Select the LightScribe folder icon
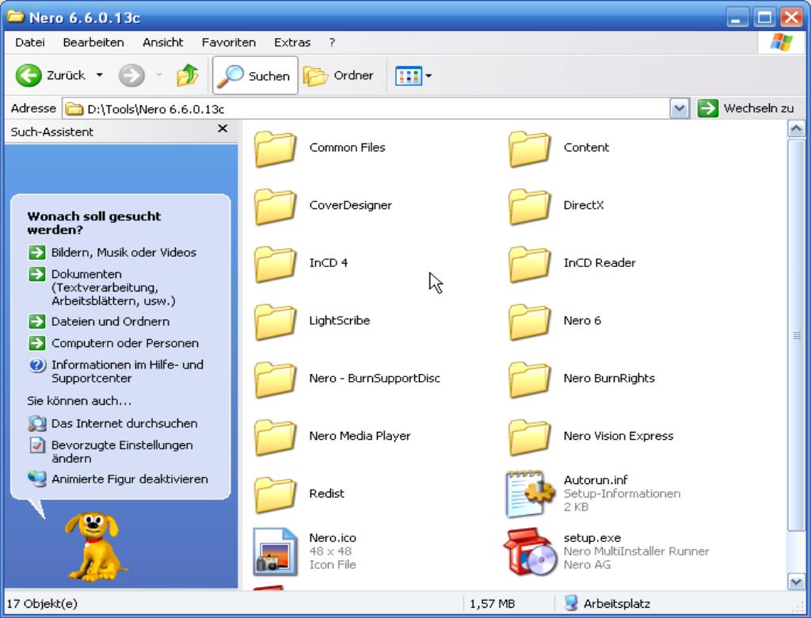The width and height of the screenshot is (811, 618). (275, 322)
